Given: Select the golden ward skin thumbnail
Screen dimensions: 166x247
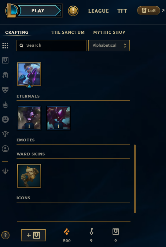Looking at the screenshot, I should click(29, 176).
